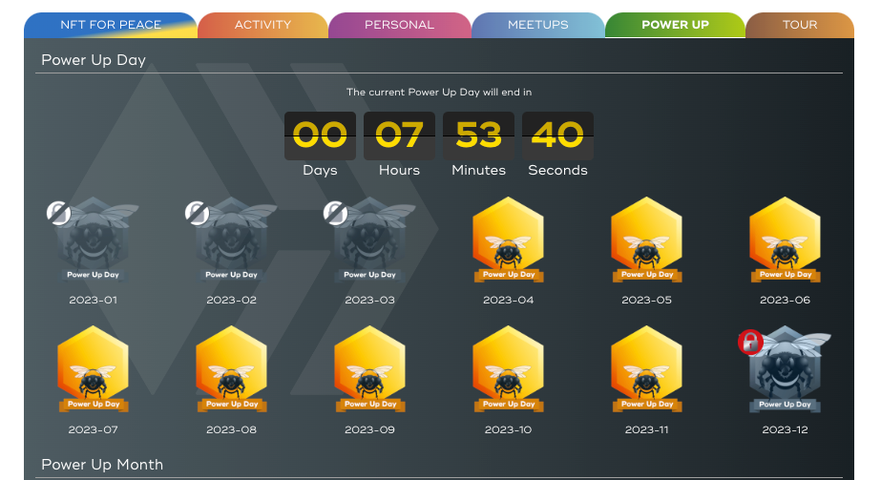Click the locked 2023-12 bee badge

pos(785,369)
